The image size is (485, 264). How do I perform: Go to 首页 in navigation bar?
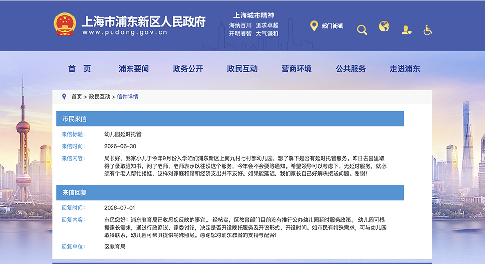(80, 69)
